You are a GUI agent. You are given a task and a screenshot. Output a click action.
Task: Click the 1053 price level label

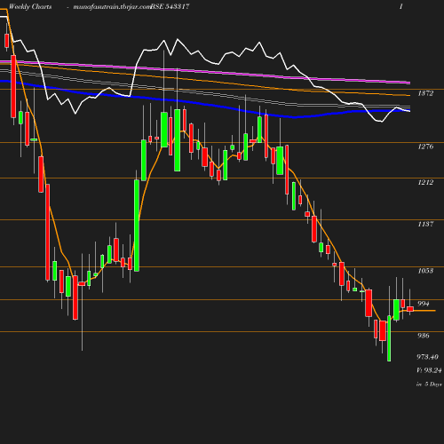[425, 271]
